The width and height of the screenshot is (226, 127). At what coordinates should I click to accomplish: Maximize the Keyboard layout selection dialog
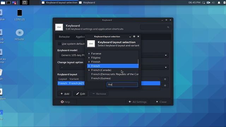click(134, 36)
